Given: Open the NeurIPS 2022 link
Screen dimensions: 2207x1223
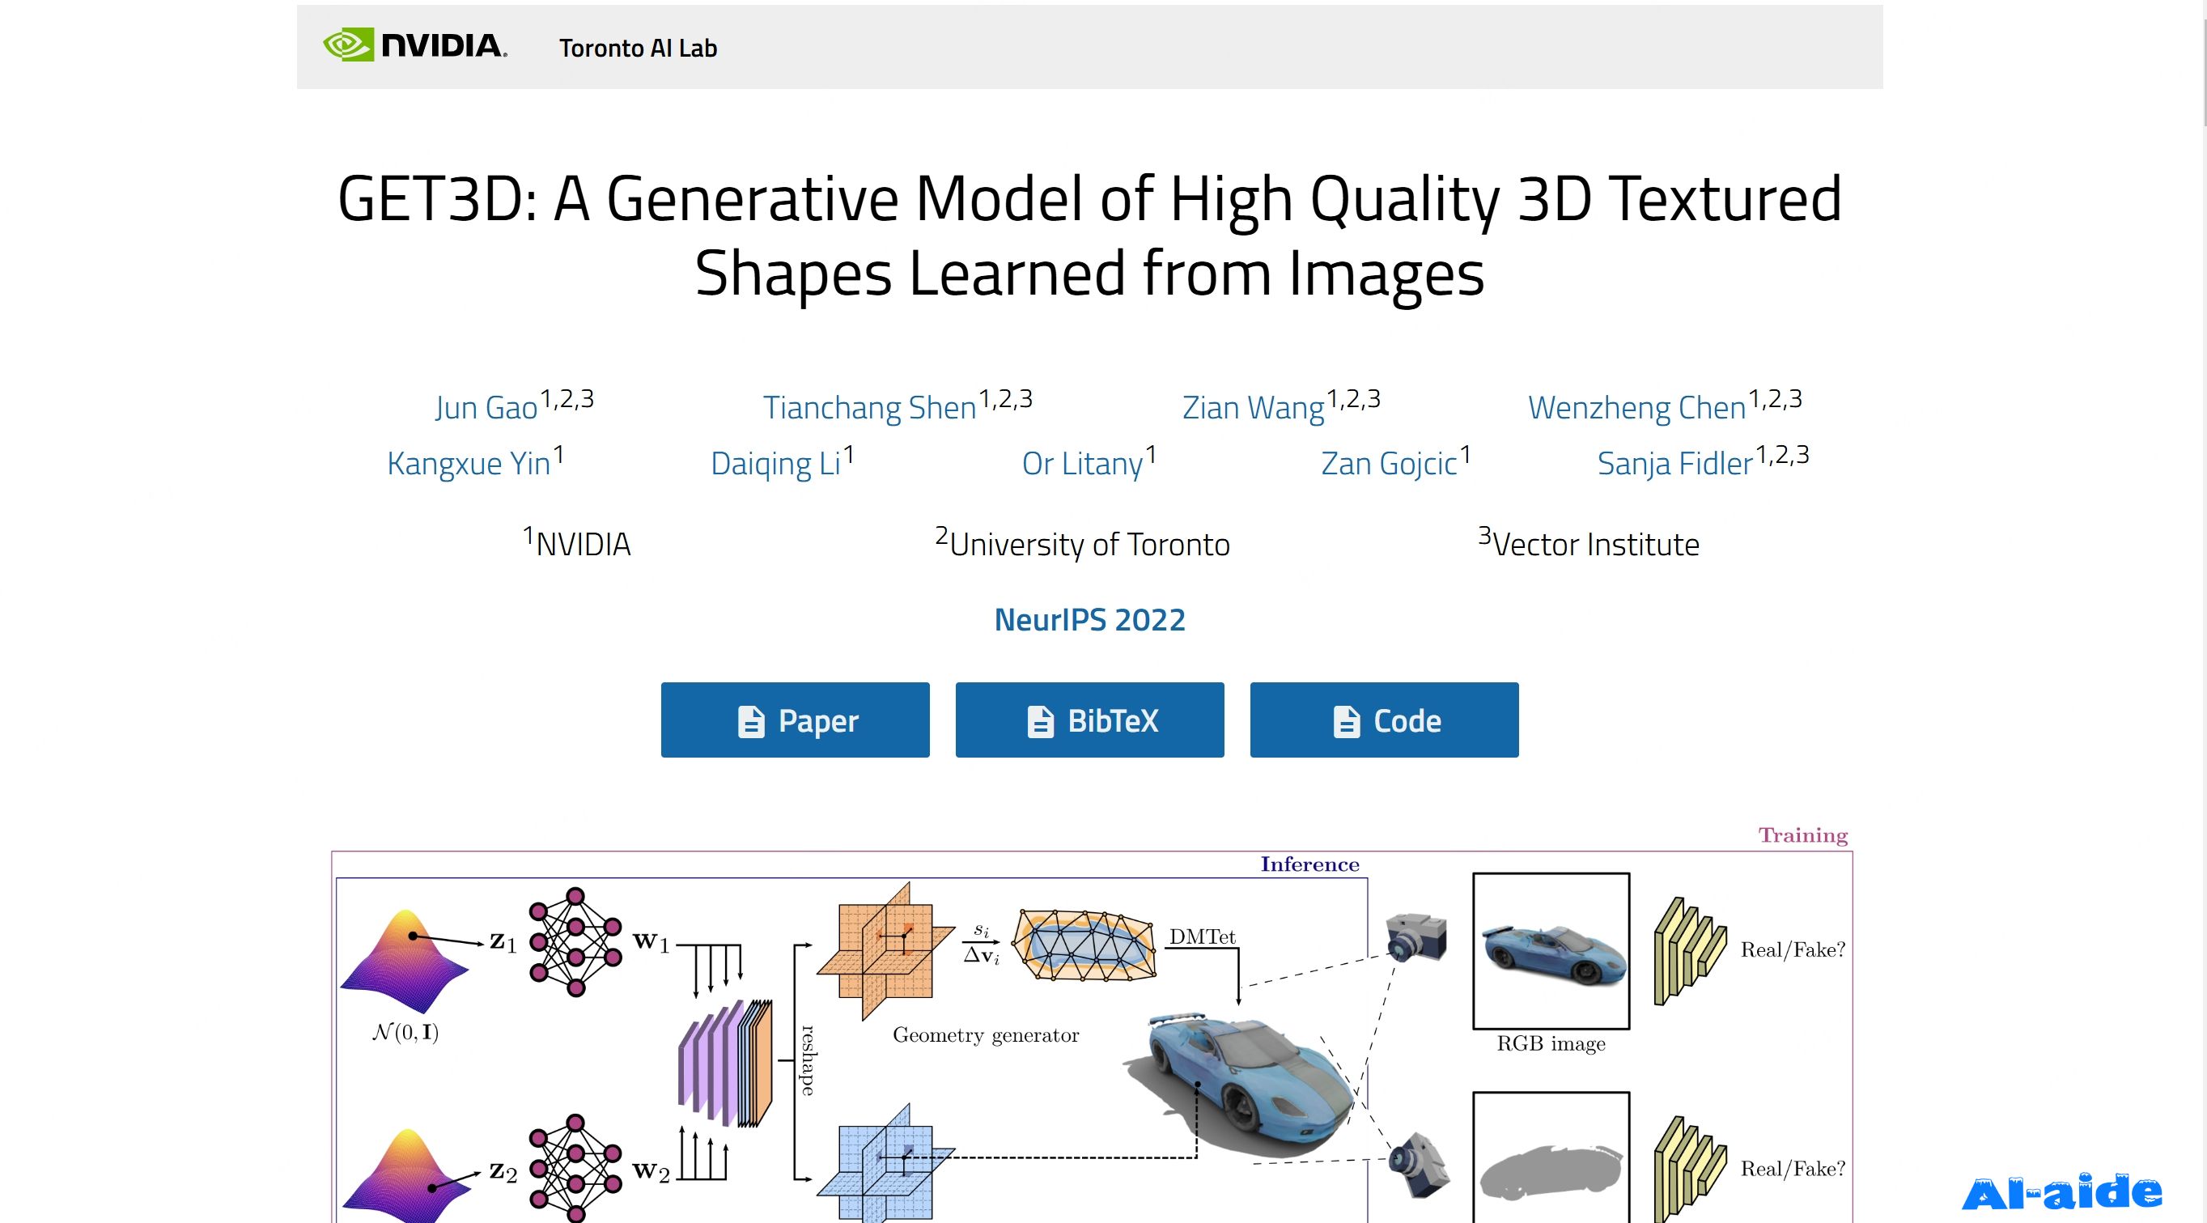Looking at the screenshot, I should tap(1090, 620).
